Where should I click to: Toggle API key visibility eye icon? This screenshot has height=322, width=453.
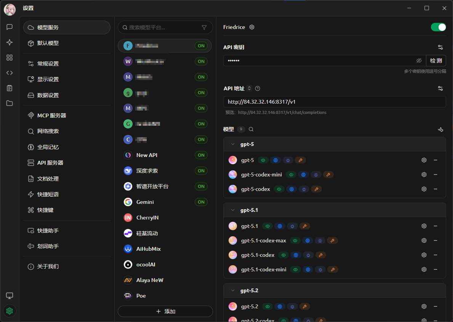(x=419, y=61)
